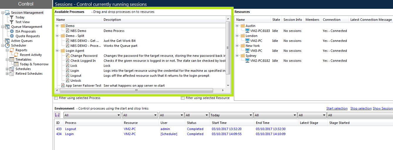
Task: Click the processes list horizontal scrollbar
Action: click(136, 91)
